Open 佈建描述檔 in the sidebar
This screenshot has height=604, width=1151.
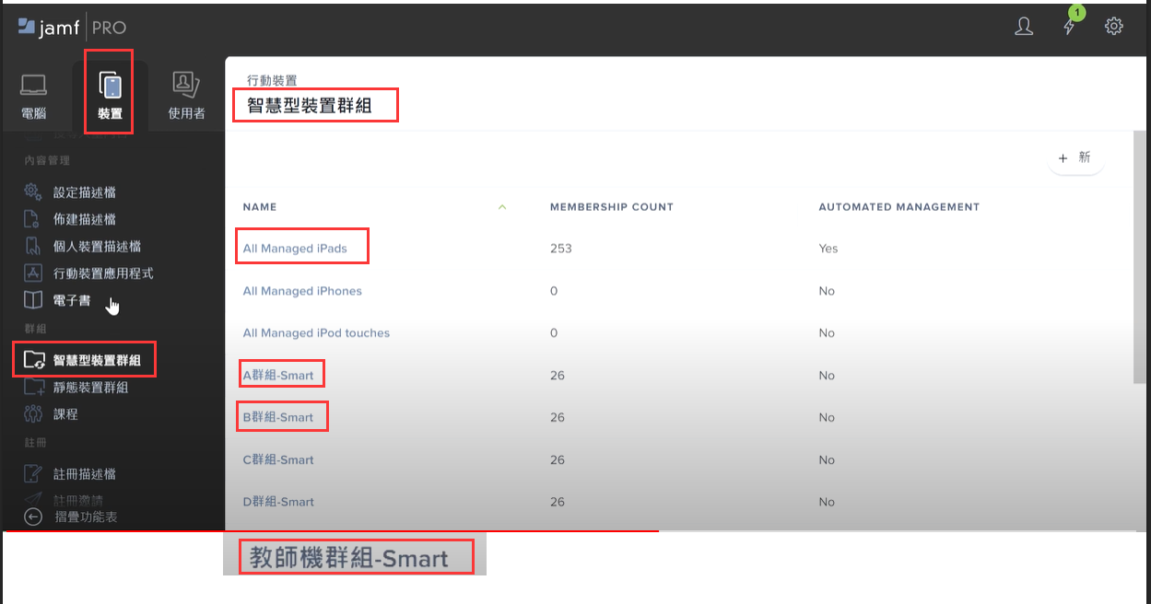coord(85,219)
